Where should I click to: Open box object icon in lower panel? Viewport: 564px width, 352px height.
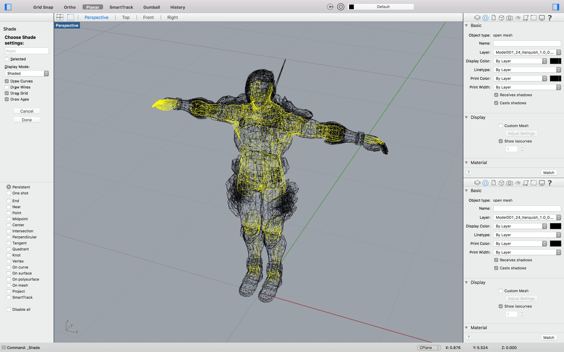[501, 183]
